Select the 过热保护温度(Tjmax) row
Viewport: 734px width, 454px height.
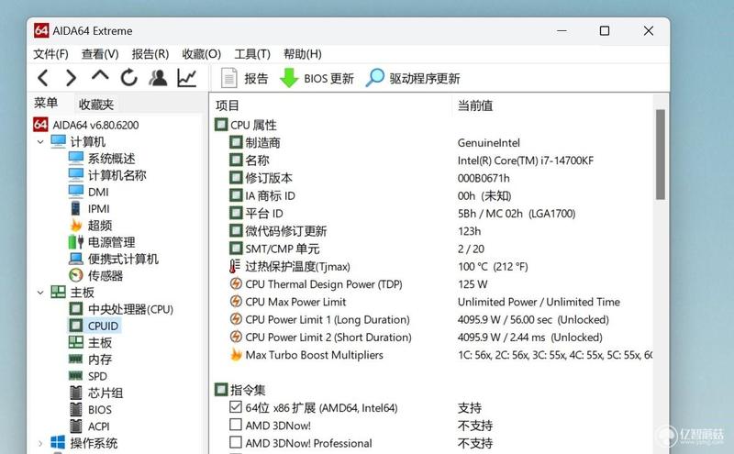[432, 266]
